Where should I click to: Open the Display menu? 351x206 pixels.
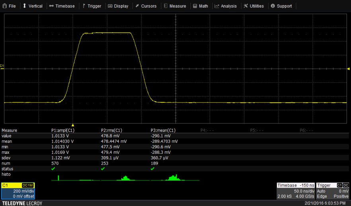click(x=118, y=6)
